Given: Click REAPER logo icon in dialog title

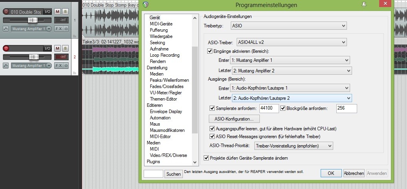Looking at the screenshot, I should [146, 4].
